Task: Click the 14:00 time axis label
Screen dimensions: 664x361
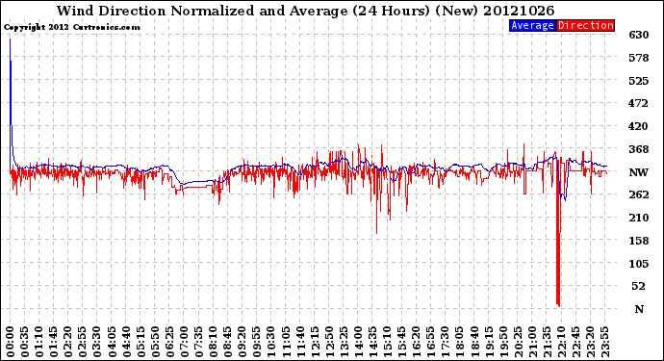Action: [358, 342]
